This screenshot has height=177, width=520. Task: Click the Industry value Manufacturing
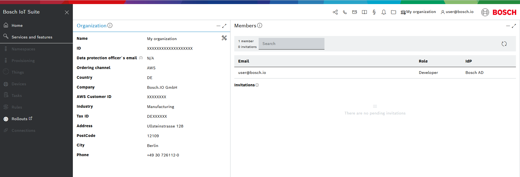pos(161,107)
